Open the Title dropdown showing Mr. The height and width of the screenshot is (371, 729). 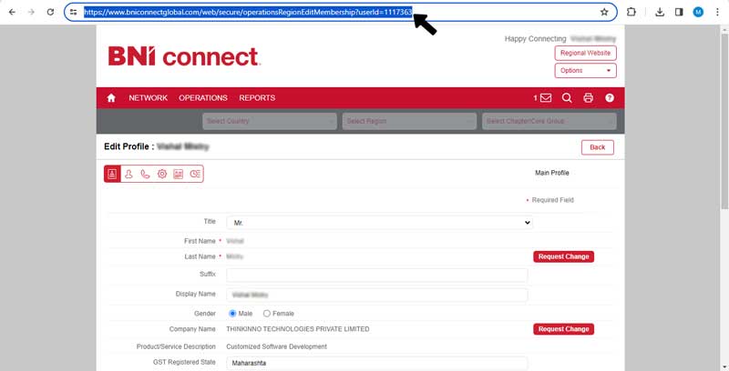pyautogui.click(x=379, y=223)
